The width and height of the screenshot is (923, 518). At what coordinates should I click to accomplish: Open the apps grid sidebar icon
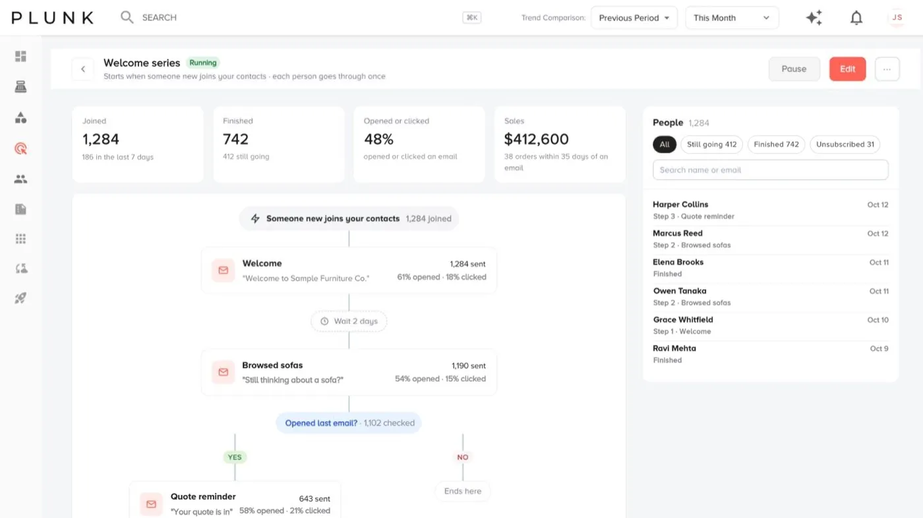point(20,239)
